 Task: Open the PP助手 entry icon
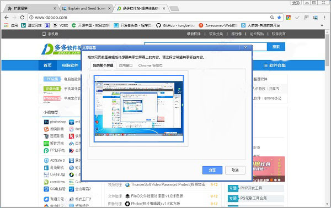(46, 151)
